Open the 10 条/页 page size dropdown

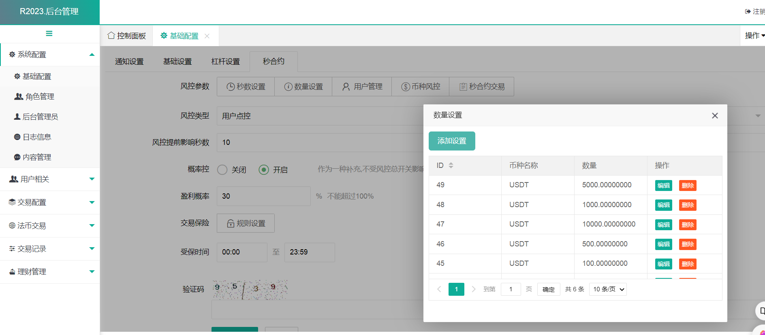tap(608, 289)
